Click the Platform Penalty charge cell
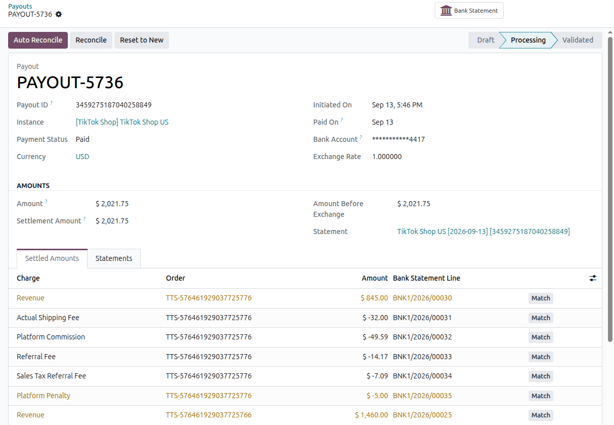This screenshot has width=614, height=425. click(x=44, y=396)
